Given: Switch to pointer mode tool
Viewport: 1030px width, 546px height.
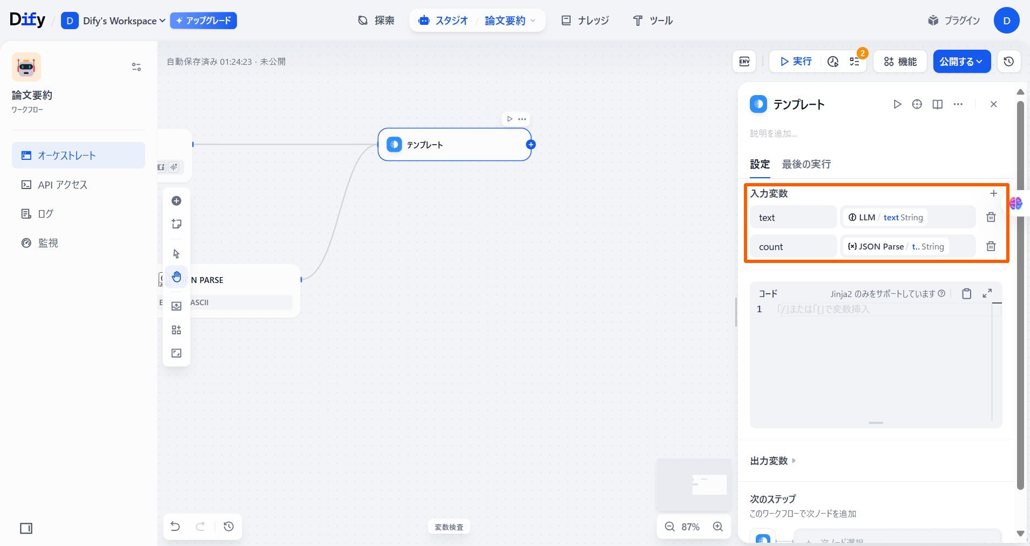Looking at the screenshot, I should [177, 254].
